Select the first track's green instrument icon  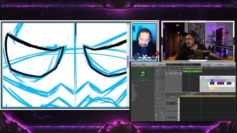point(168,71)
